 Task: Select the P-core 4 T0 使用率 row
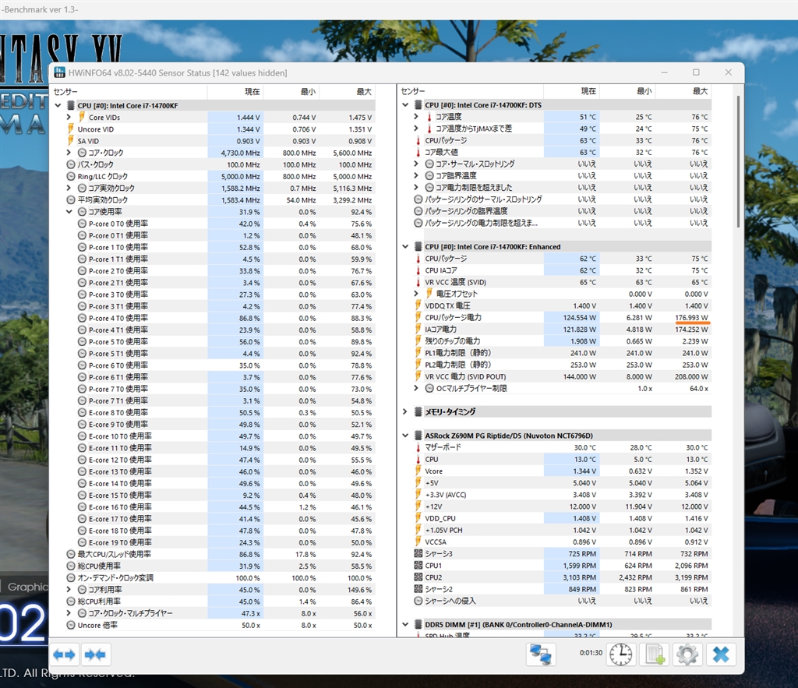[x=214, y=318]
